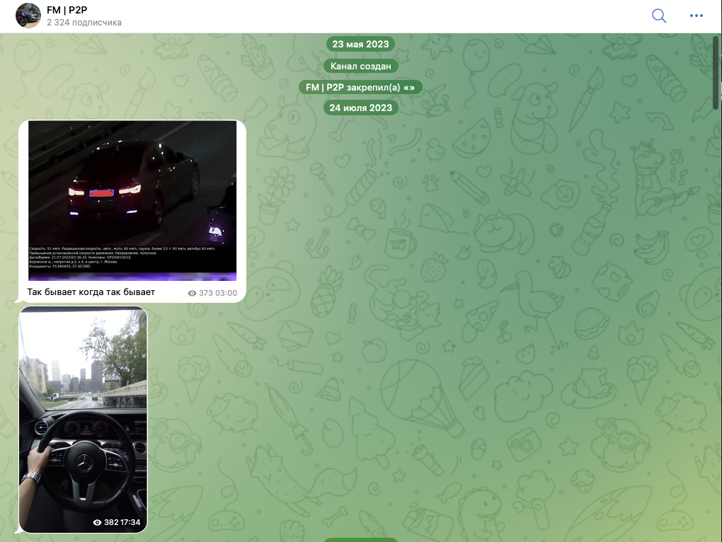Screen dimensions: 722x542
Task: Click the FM | P2P channel avatar
Action: [x=28, y=16]
